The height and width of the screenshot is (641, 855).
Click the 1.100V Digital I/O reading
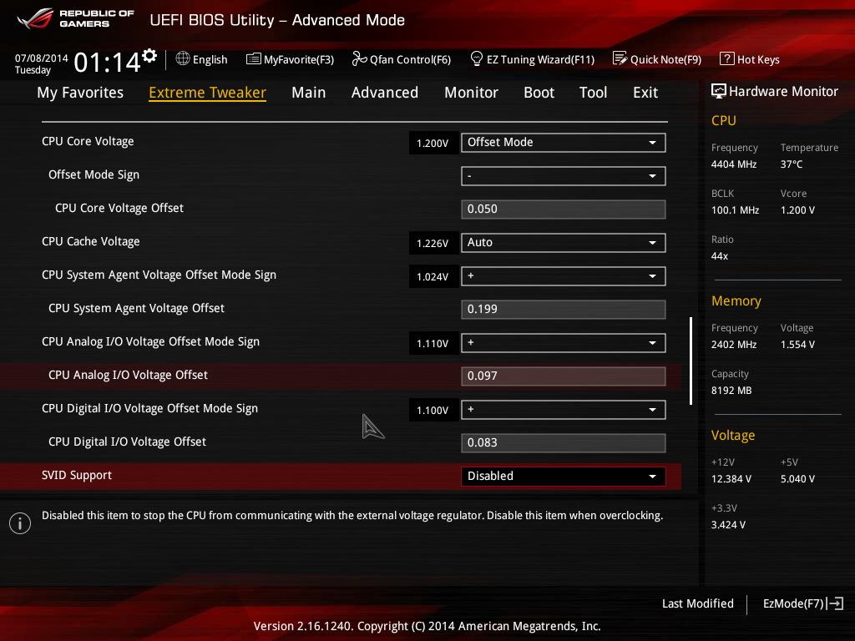[433, 411]
